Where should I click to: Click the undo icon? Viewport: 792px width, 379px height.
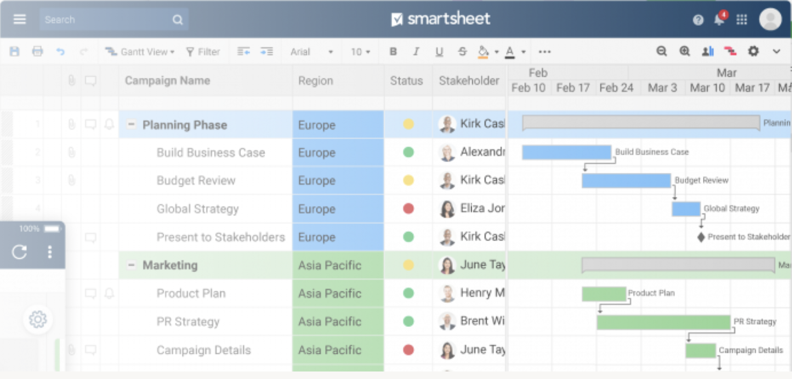click(x=61, y=52)
